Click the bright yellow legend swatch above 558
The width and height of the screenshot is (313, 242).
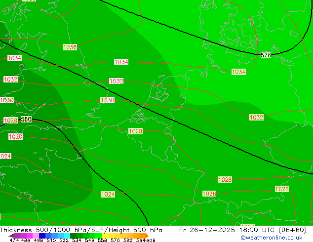105,236
